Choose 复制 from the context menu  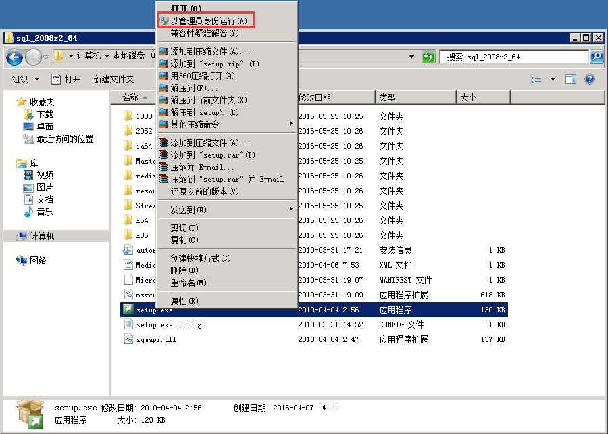coord(227,240)
